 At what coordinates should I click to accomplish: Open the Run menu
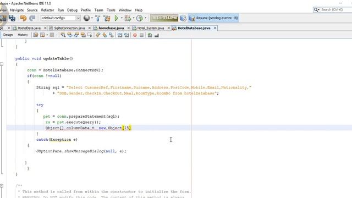tap(61, 10)
